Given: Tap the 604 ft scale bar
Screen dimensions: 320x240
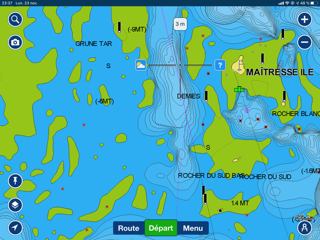Looking at the screenshot, I should click(304, 217).
